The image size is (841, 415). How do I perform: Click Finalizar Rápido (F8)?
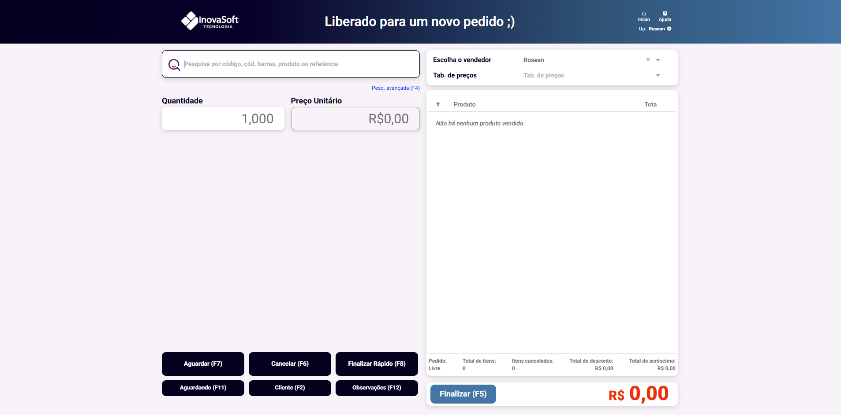point(377,364)
